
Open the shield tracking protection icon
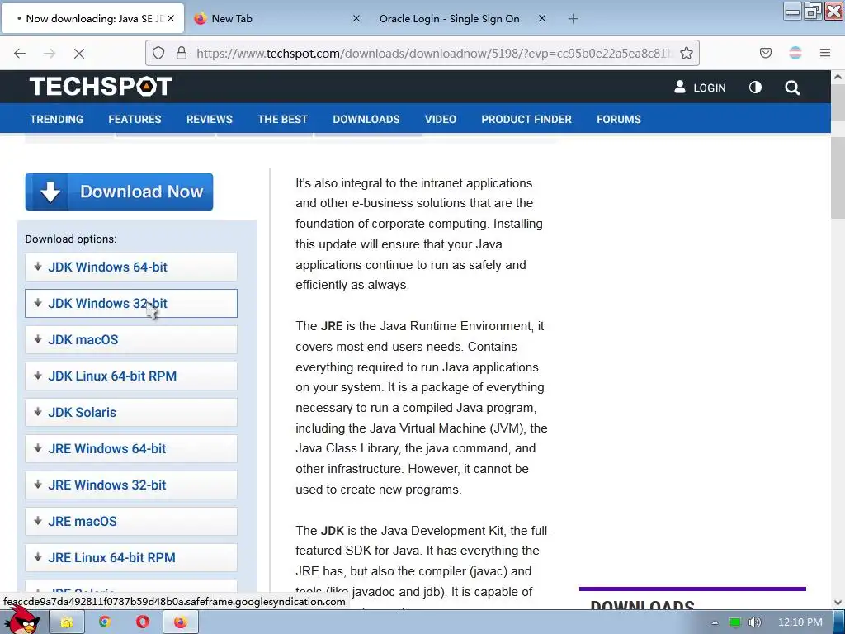[158, 53]
